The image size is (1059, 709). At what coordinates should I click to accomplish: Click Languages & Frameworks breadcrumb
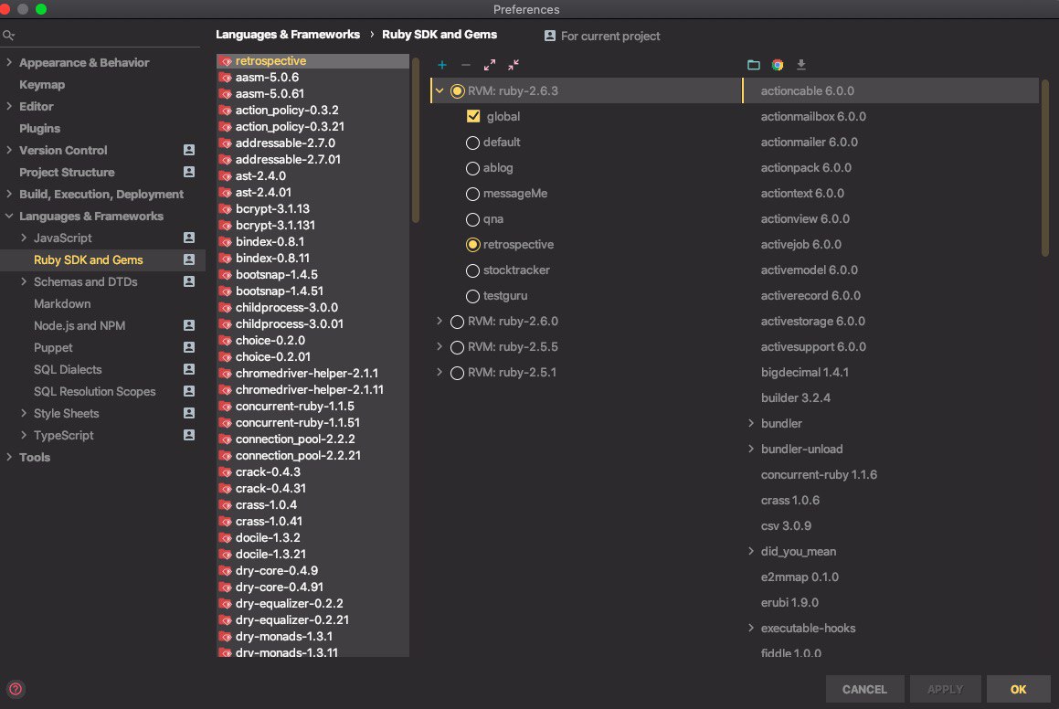(288, 35)
